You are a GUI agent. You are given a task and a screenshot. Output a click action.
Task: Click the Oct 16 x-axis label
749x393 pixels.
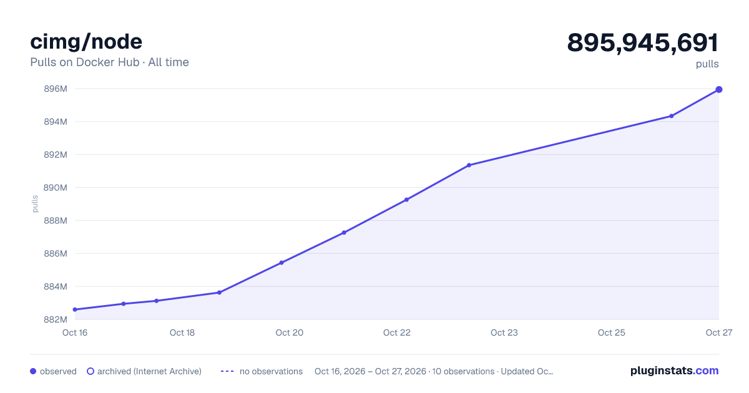75,332
